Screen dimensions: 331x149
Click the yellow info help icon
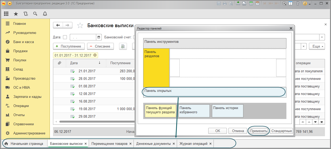[x=305, y=4]
